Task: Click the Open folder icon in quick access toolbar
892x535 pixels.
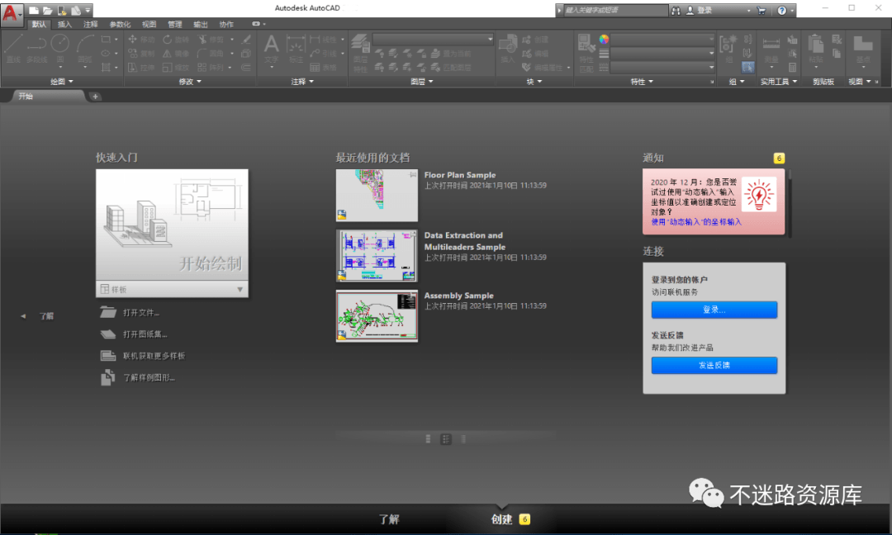Action: click(48, 10)
